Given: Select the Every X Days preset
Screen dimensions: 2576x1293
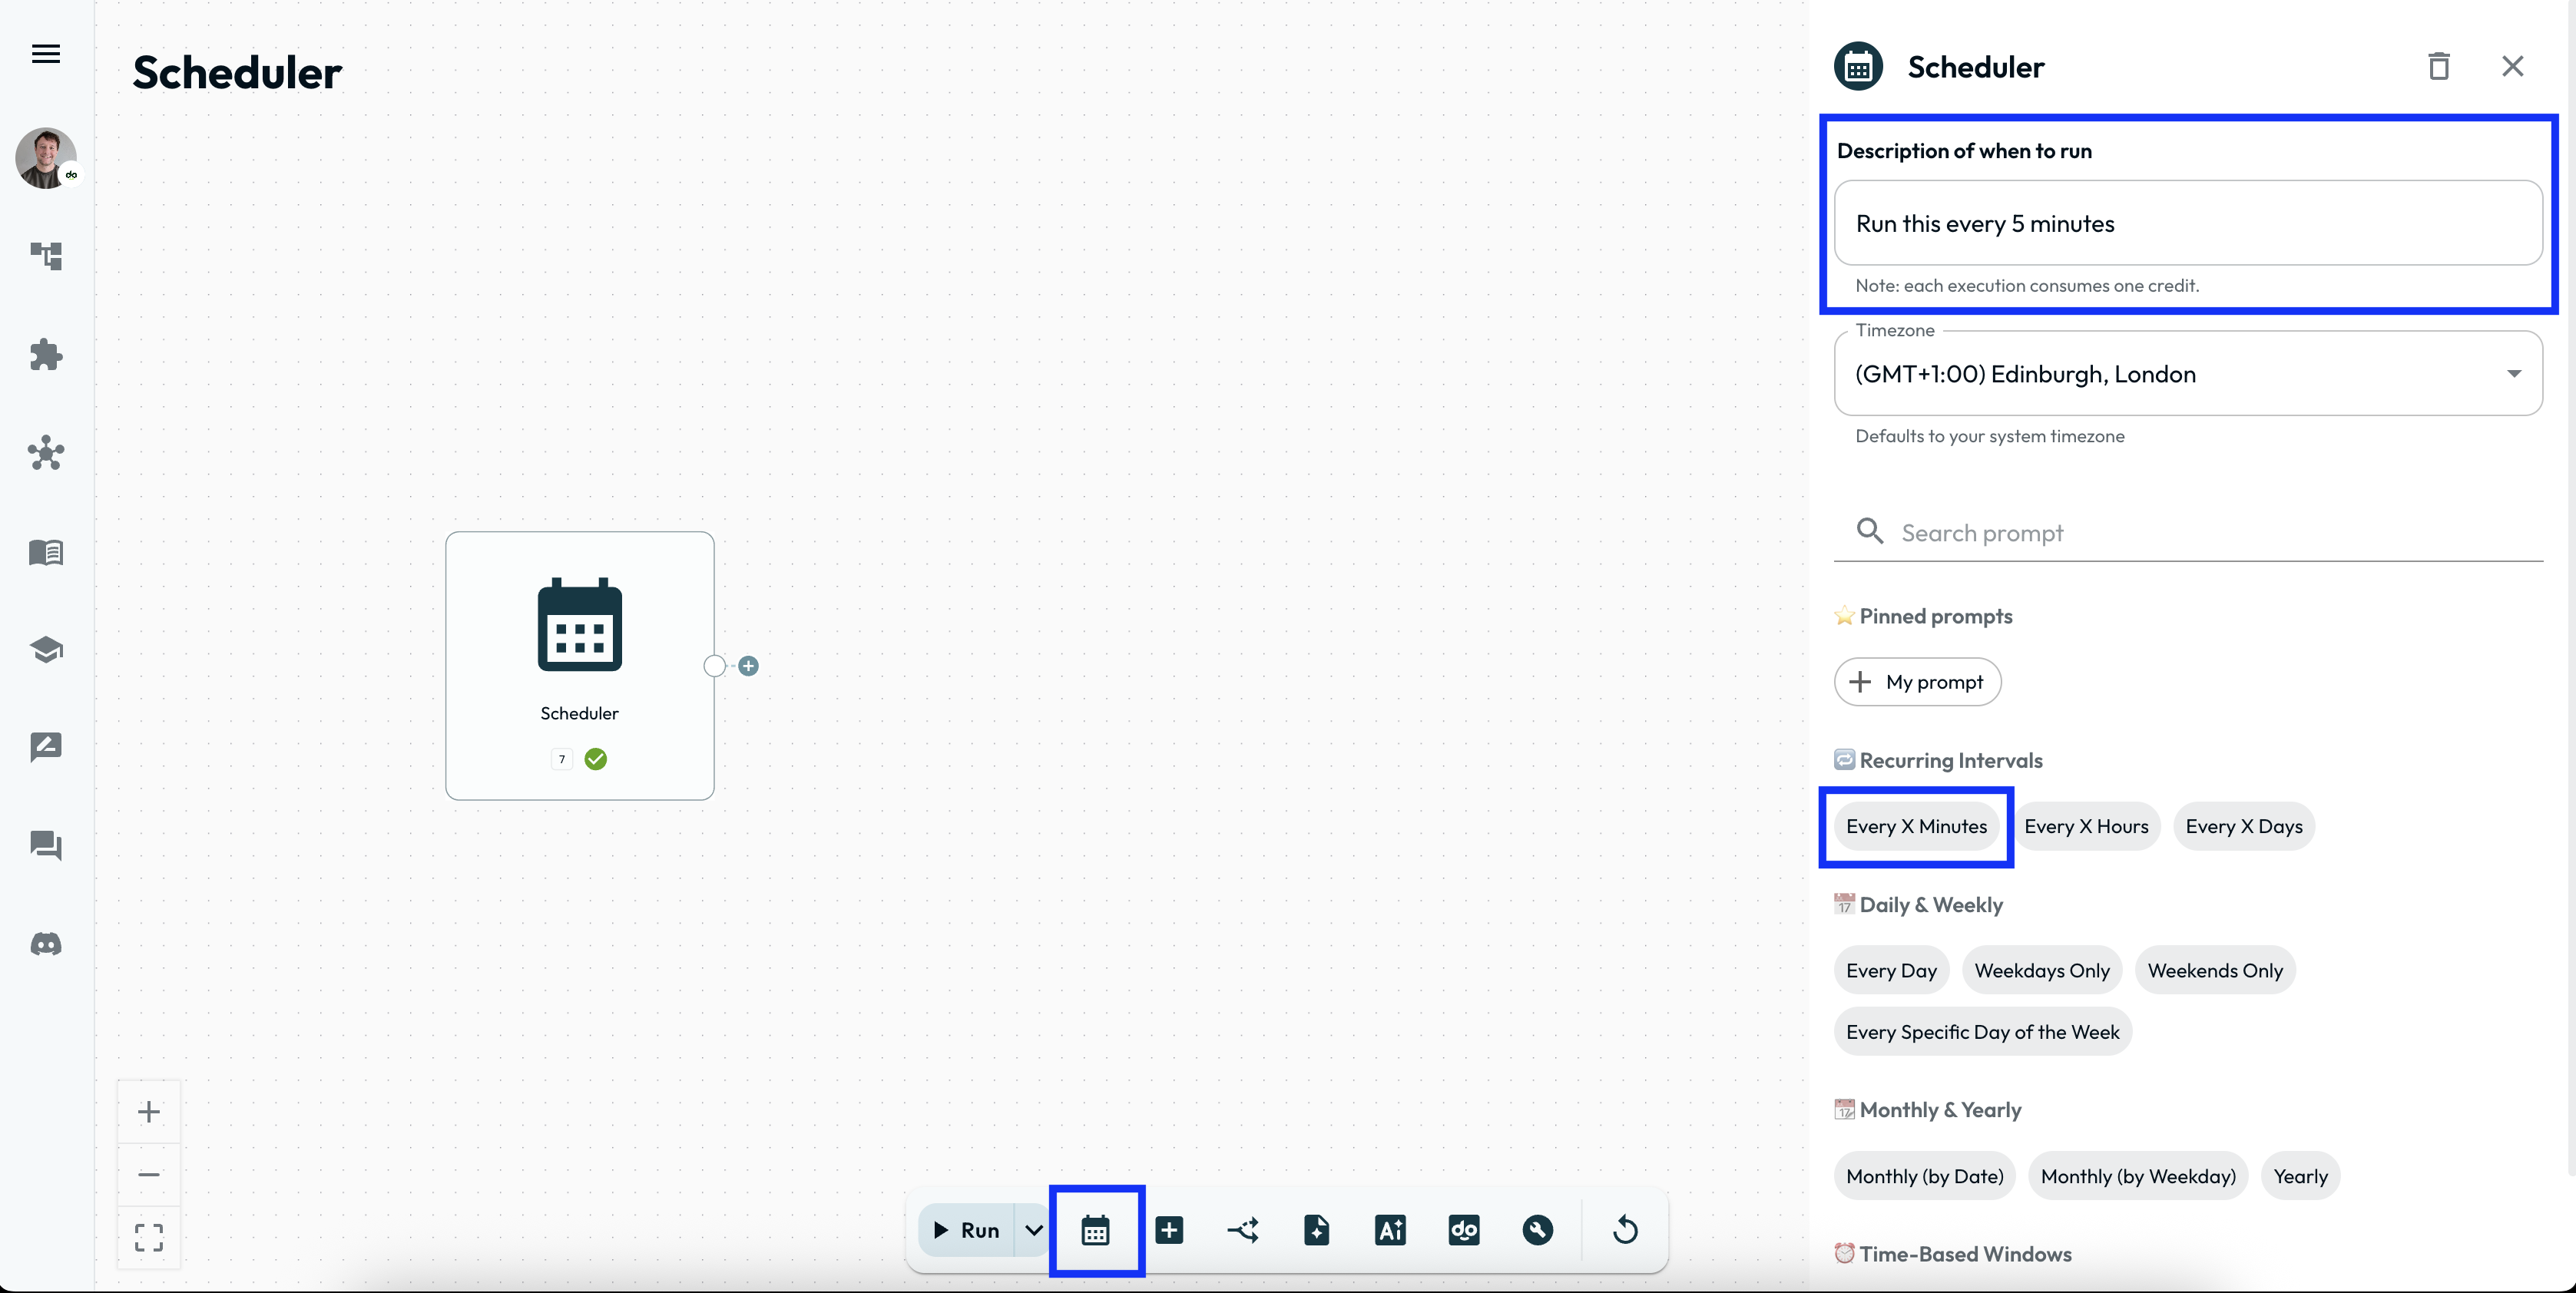Looking at the screenshot, I should [2244, 826].
